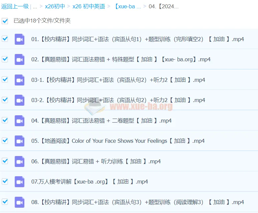Screen dimensions: 258x213
Task: Toggle checkbox for file 08 校内精讲
Action: (5, 202)
